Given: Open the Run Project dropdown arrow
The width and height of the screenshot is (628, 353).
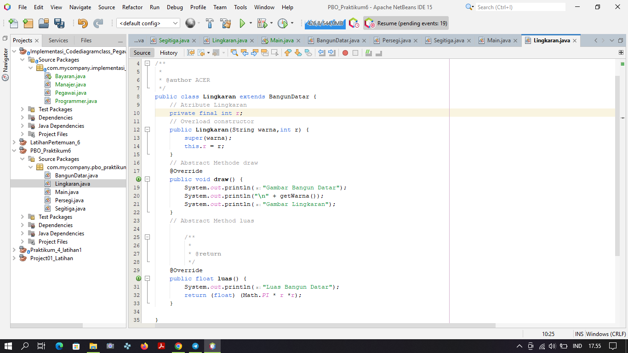Looking at the screenshot, I should point(251,23).
